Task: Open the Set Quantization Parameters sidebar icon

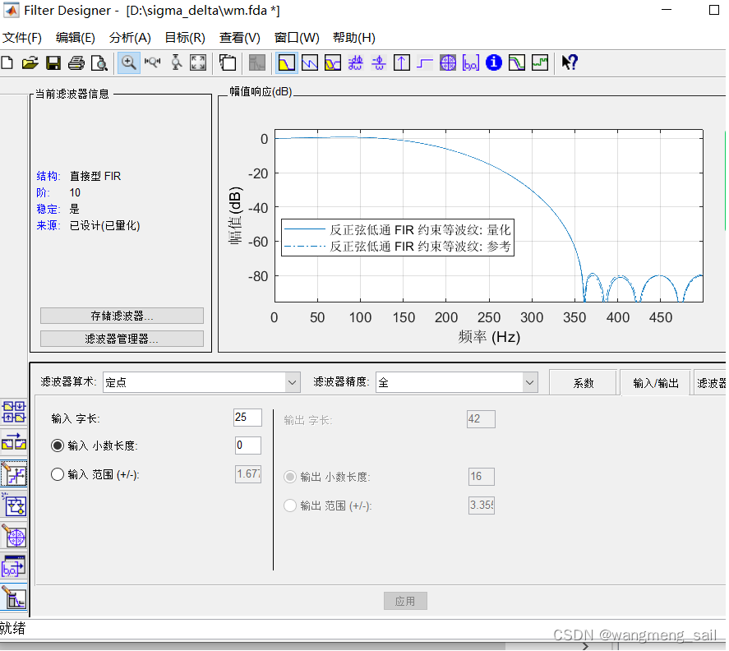Action: (14, 473)
